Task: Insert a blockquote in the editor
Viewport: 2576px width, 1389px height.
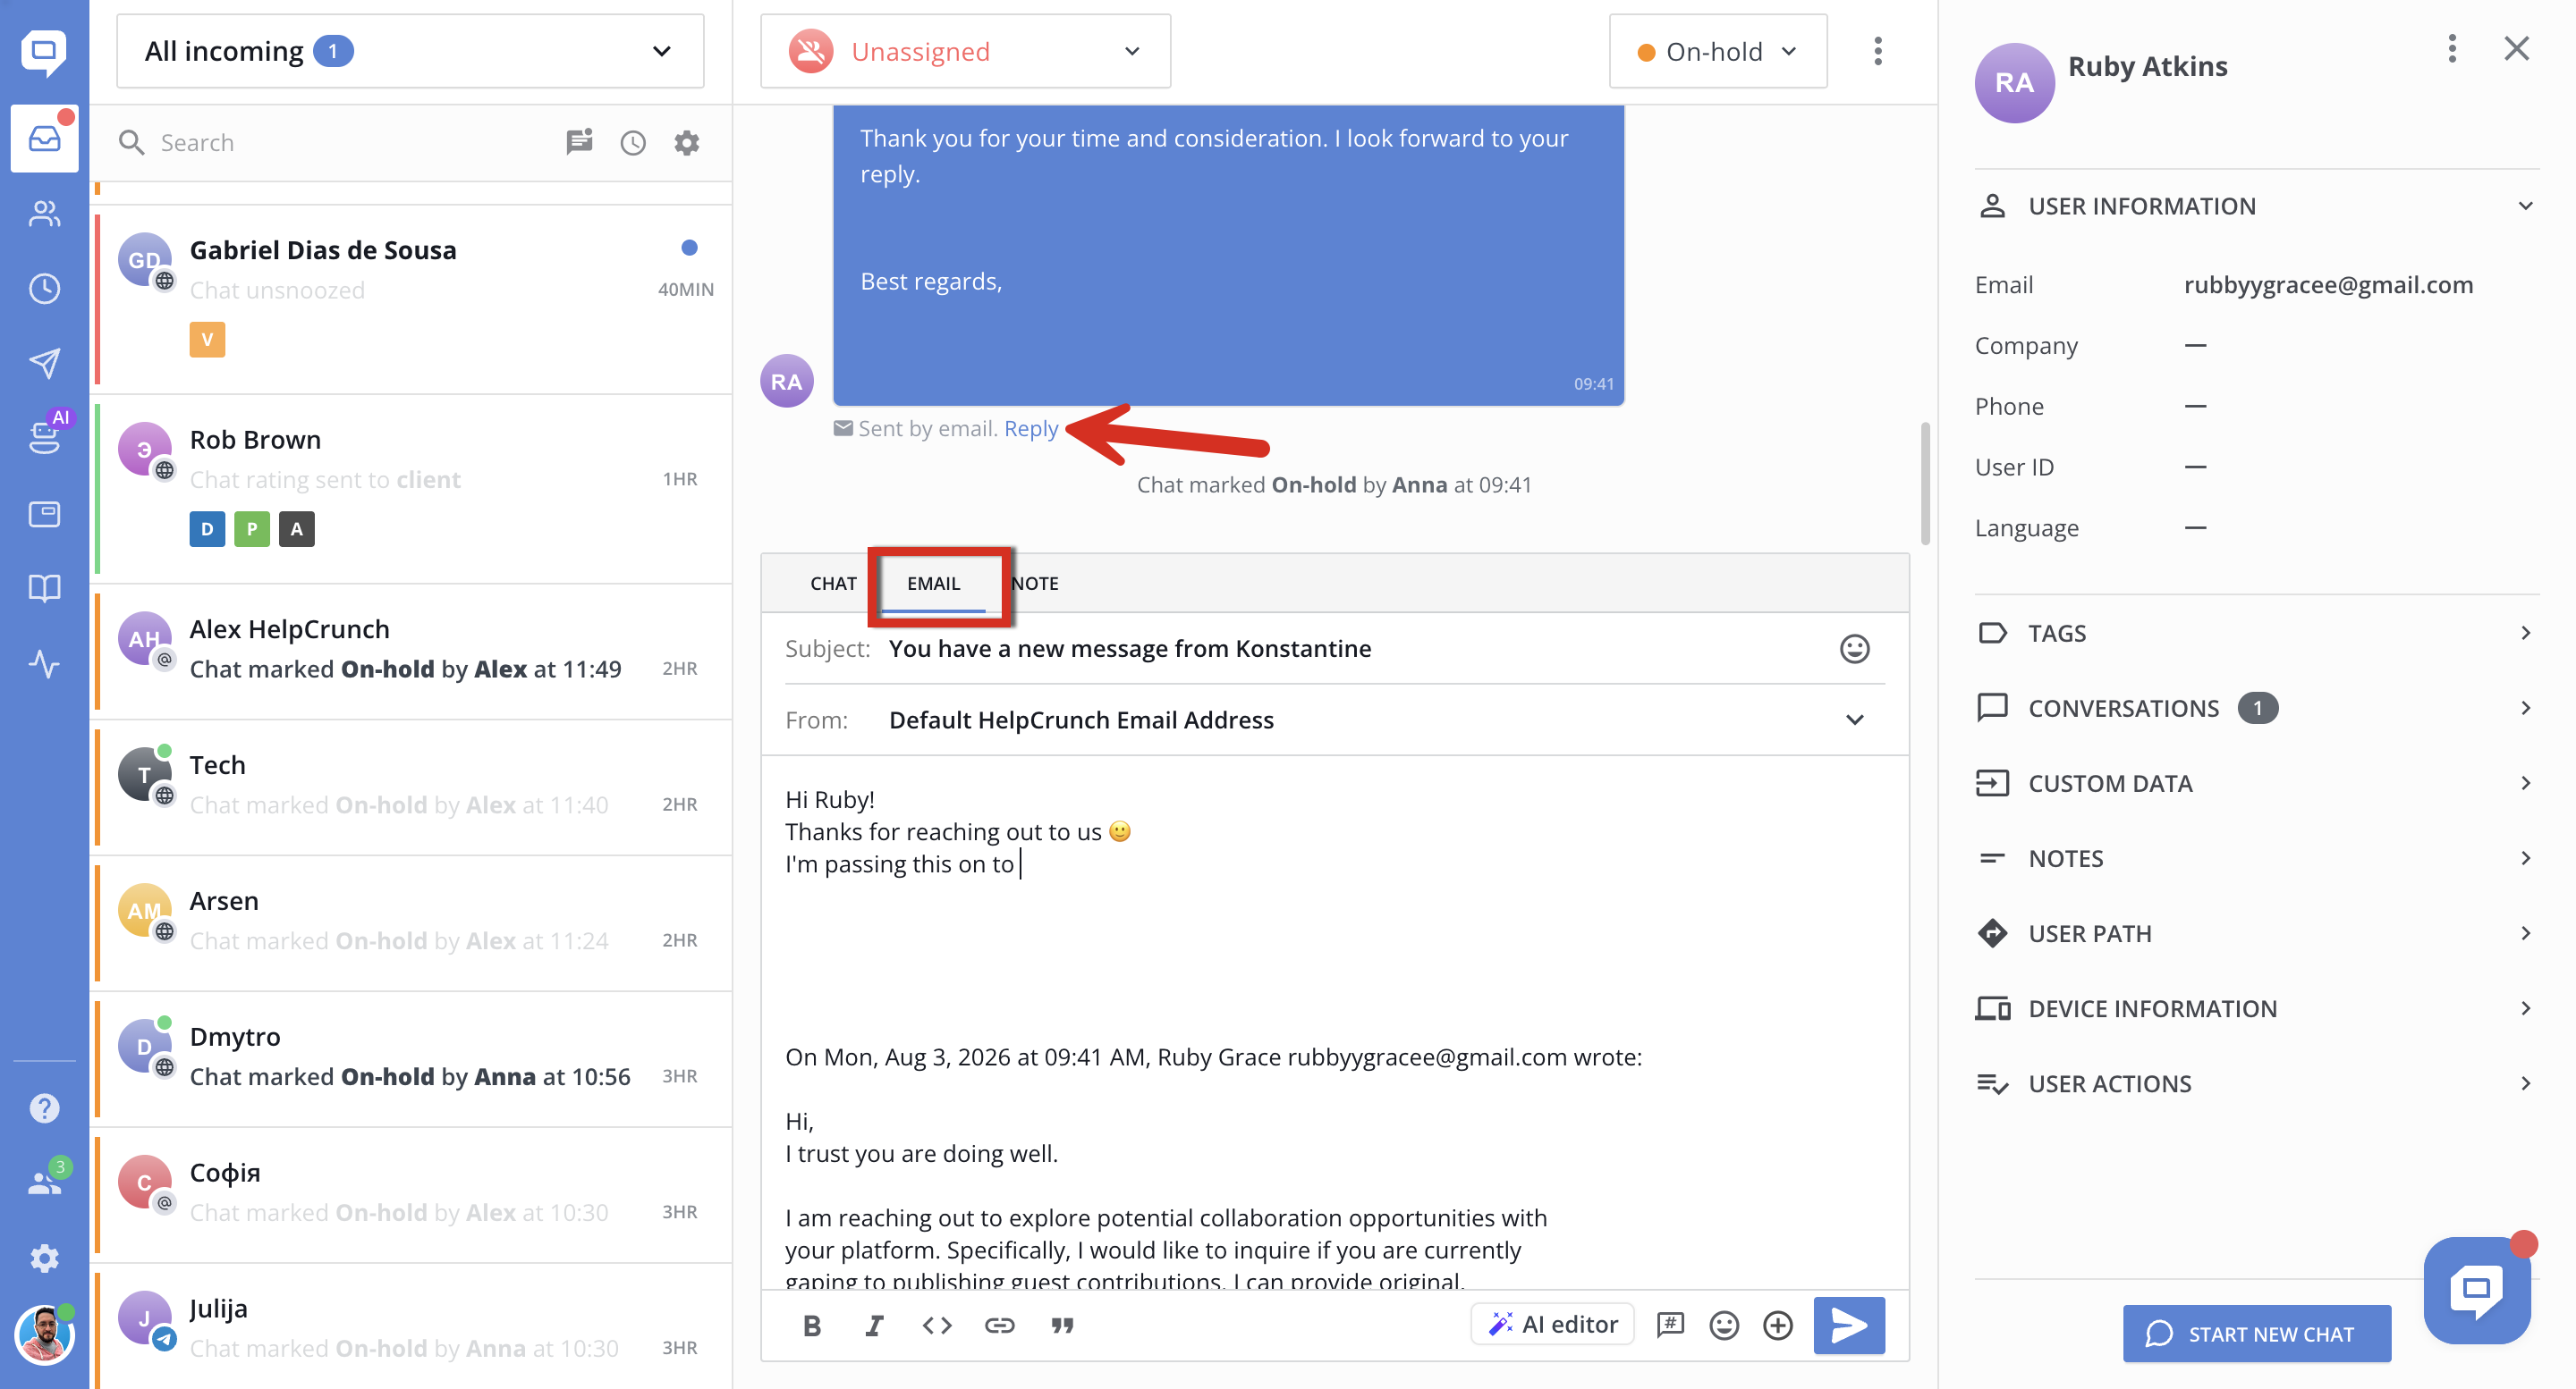Action: click(x=1062, y=1325)
